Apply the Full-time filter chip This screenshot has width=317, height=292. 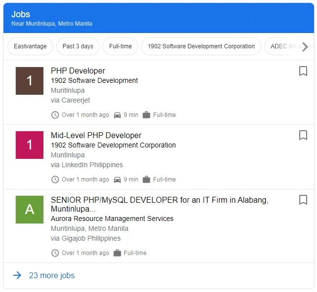(120, 46)
